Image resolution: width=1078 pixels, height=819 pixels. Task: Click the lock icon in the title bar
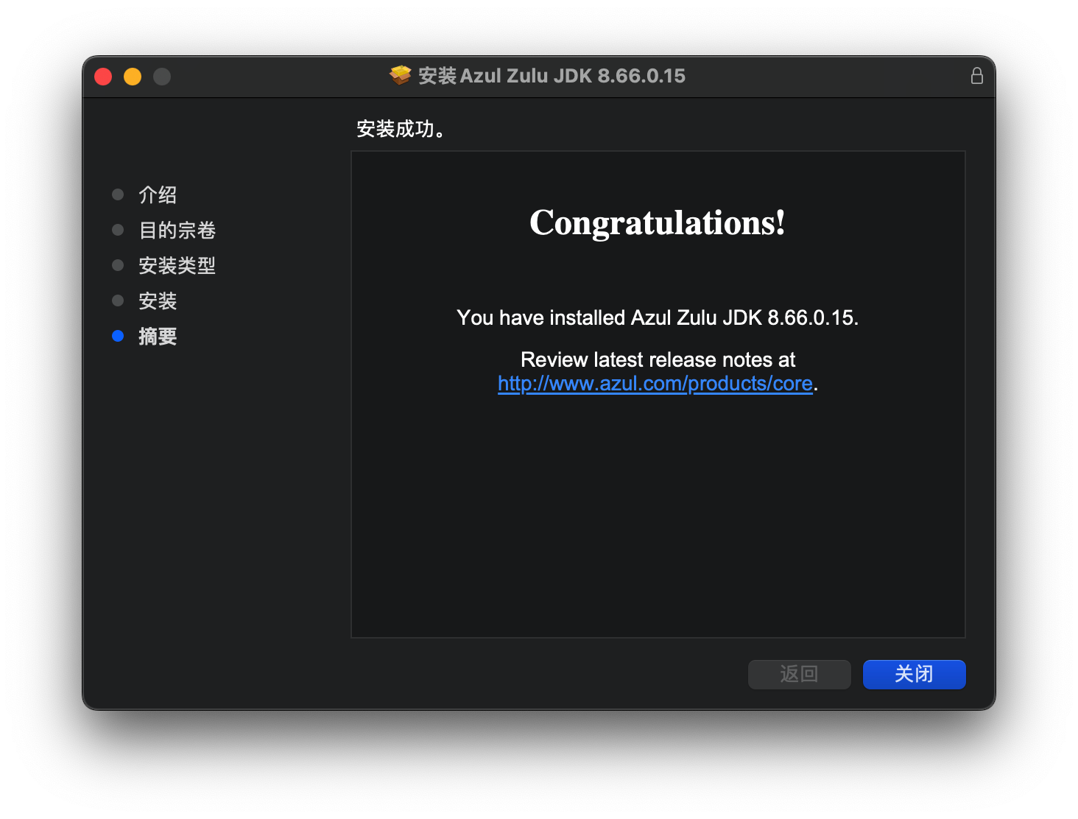pos(977,75)
